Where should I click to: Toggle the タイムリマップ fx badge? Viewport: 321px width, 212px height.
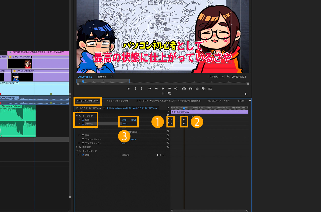[80, 151]
